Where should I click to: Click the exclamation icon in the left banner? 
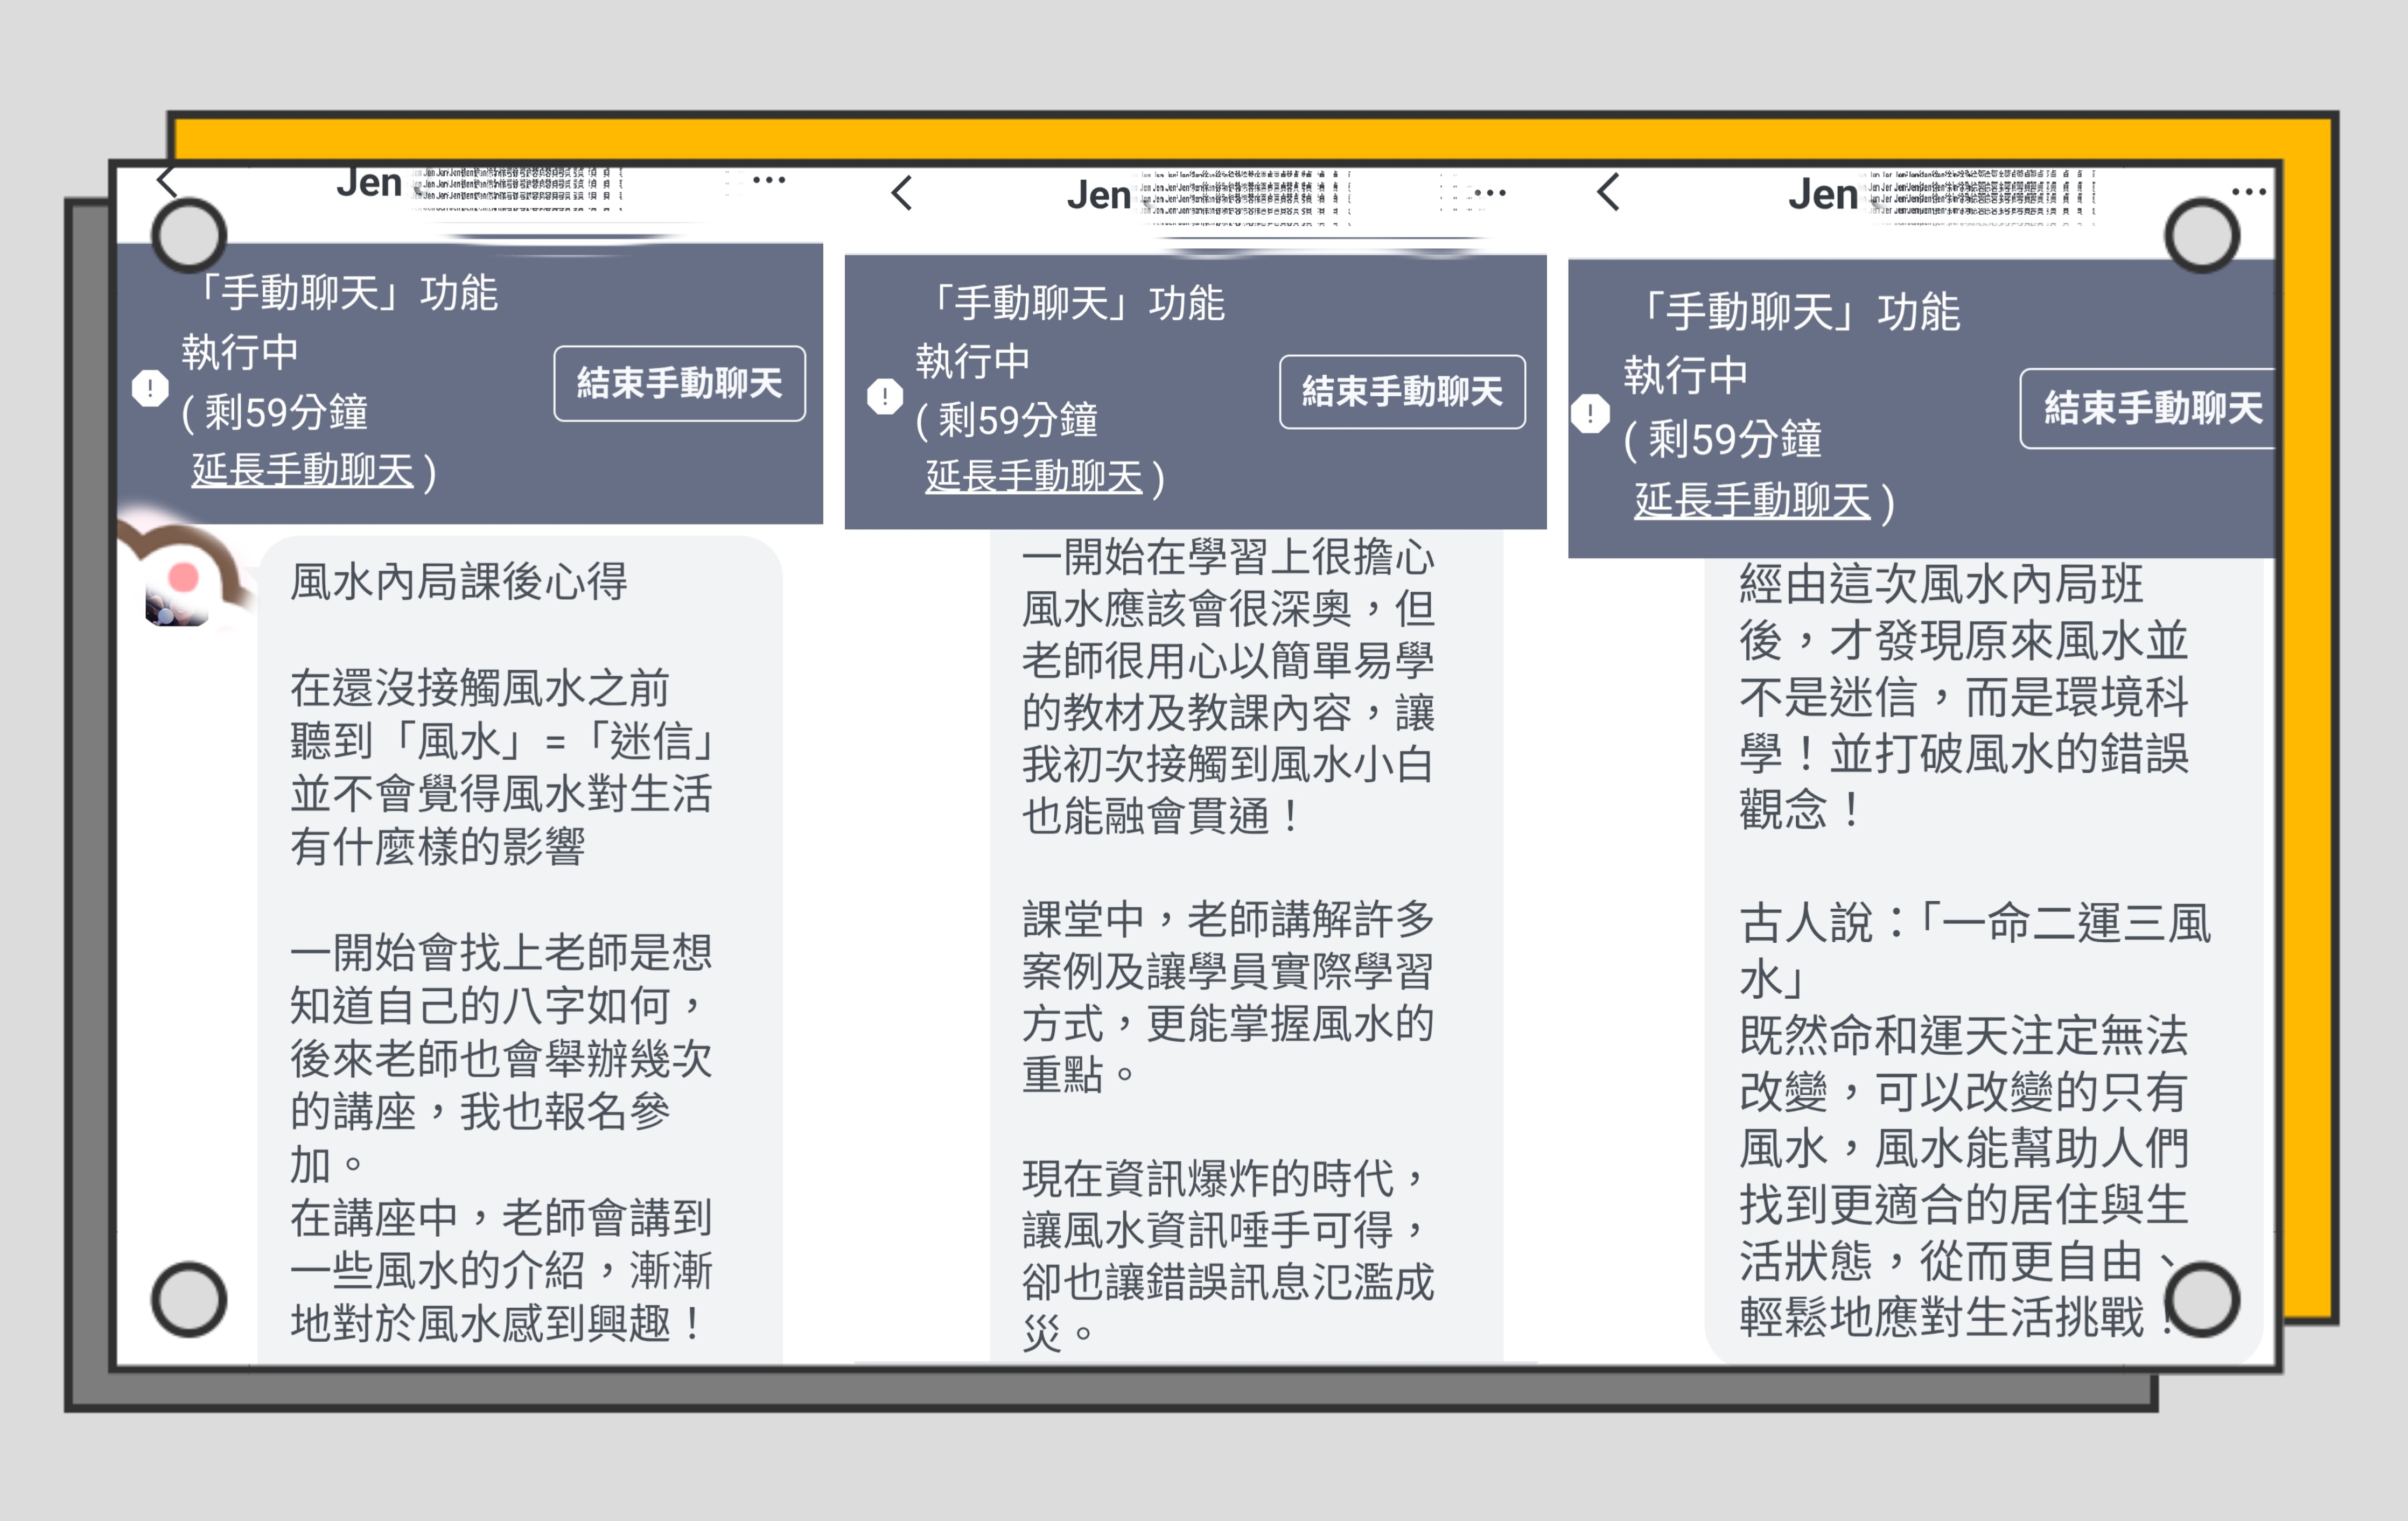(150, 388)
